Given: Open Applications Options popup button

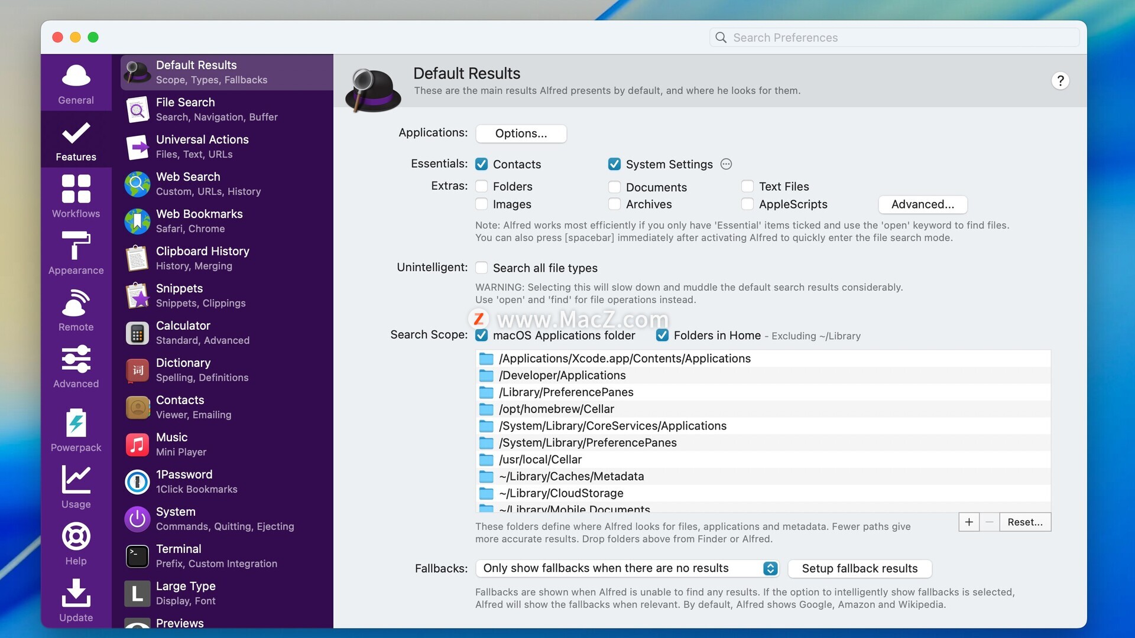Looking at the screenshot, I should coord(521,134).
